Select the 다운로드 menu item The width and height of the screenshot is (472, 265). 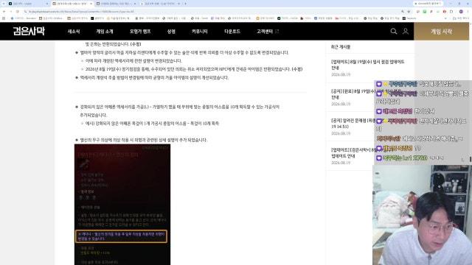coord(232,31)
